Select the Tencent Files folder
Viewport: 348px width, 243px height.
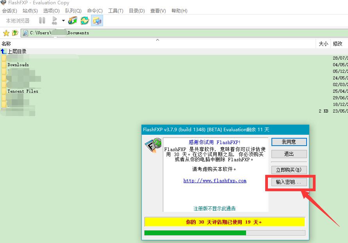[x=23, y=91]
